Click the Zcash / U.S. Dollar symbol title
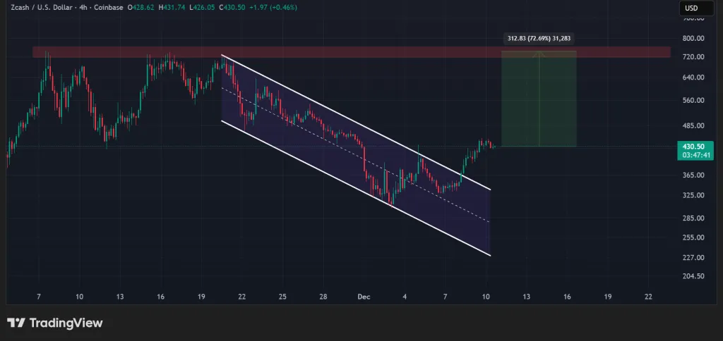This screenshot has width=723, height=341. pos(50,8)
